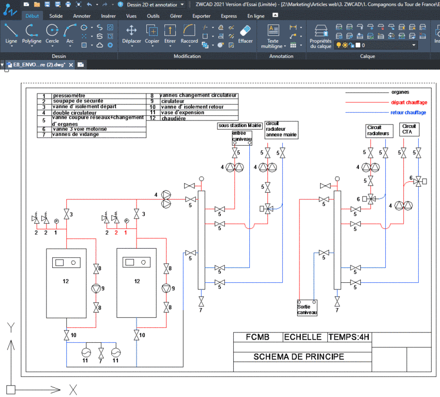Screen dimensions: 440x397
Task: Expand the Dessin panel title
Action: tap(59, 56)
